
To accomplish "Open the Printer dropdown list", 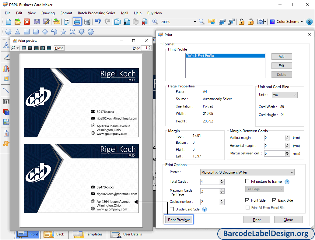I will click(247, 172).
